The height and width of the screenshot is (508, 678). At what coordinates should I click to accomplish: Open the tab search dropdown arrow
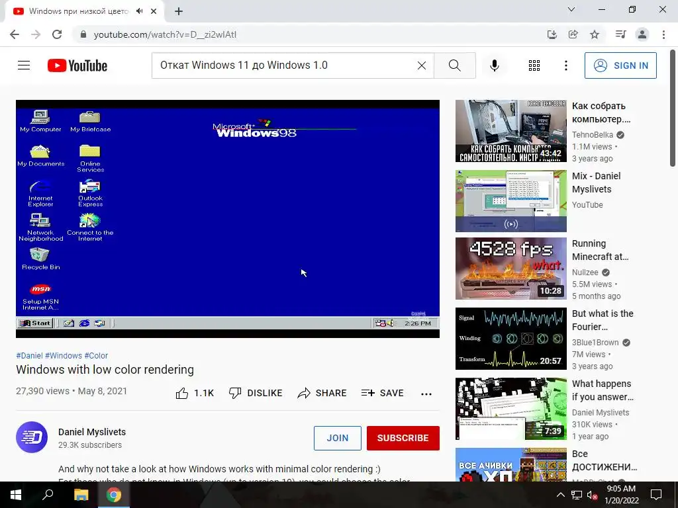pos(571,9)
